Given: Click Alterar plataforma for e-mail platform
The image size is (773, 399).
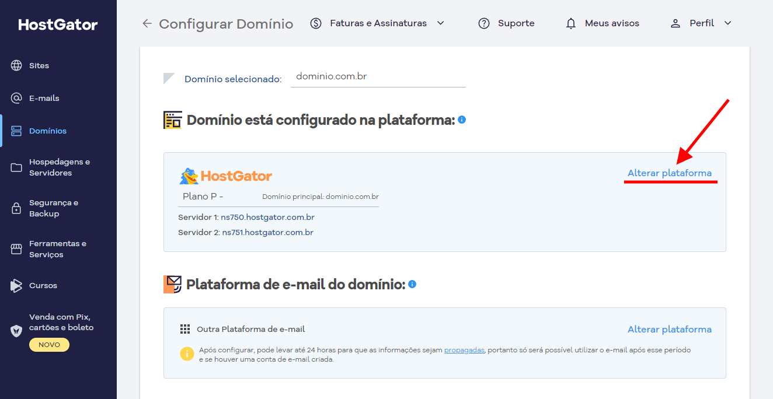Looking at the screenshot, I should (670, 330).
